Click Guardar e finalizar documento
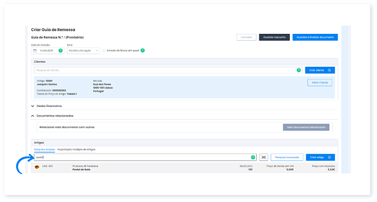377x202 pixels. coord(315,37)
